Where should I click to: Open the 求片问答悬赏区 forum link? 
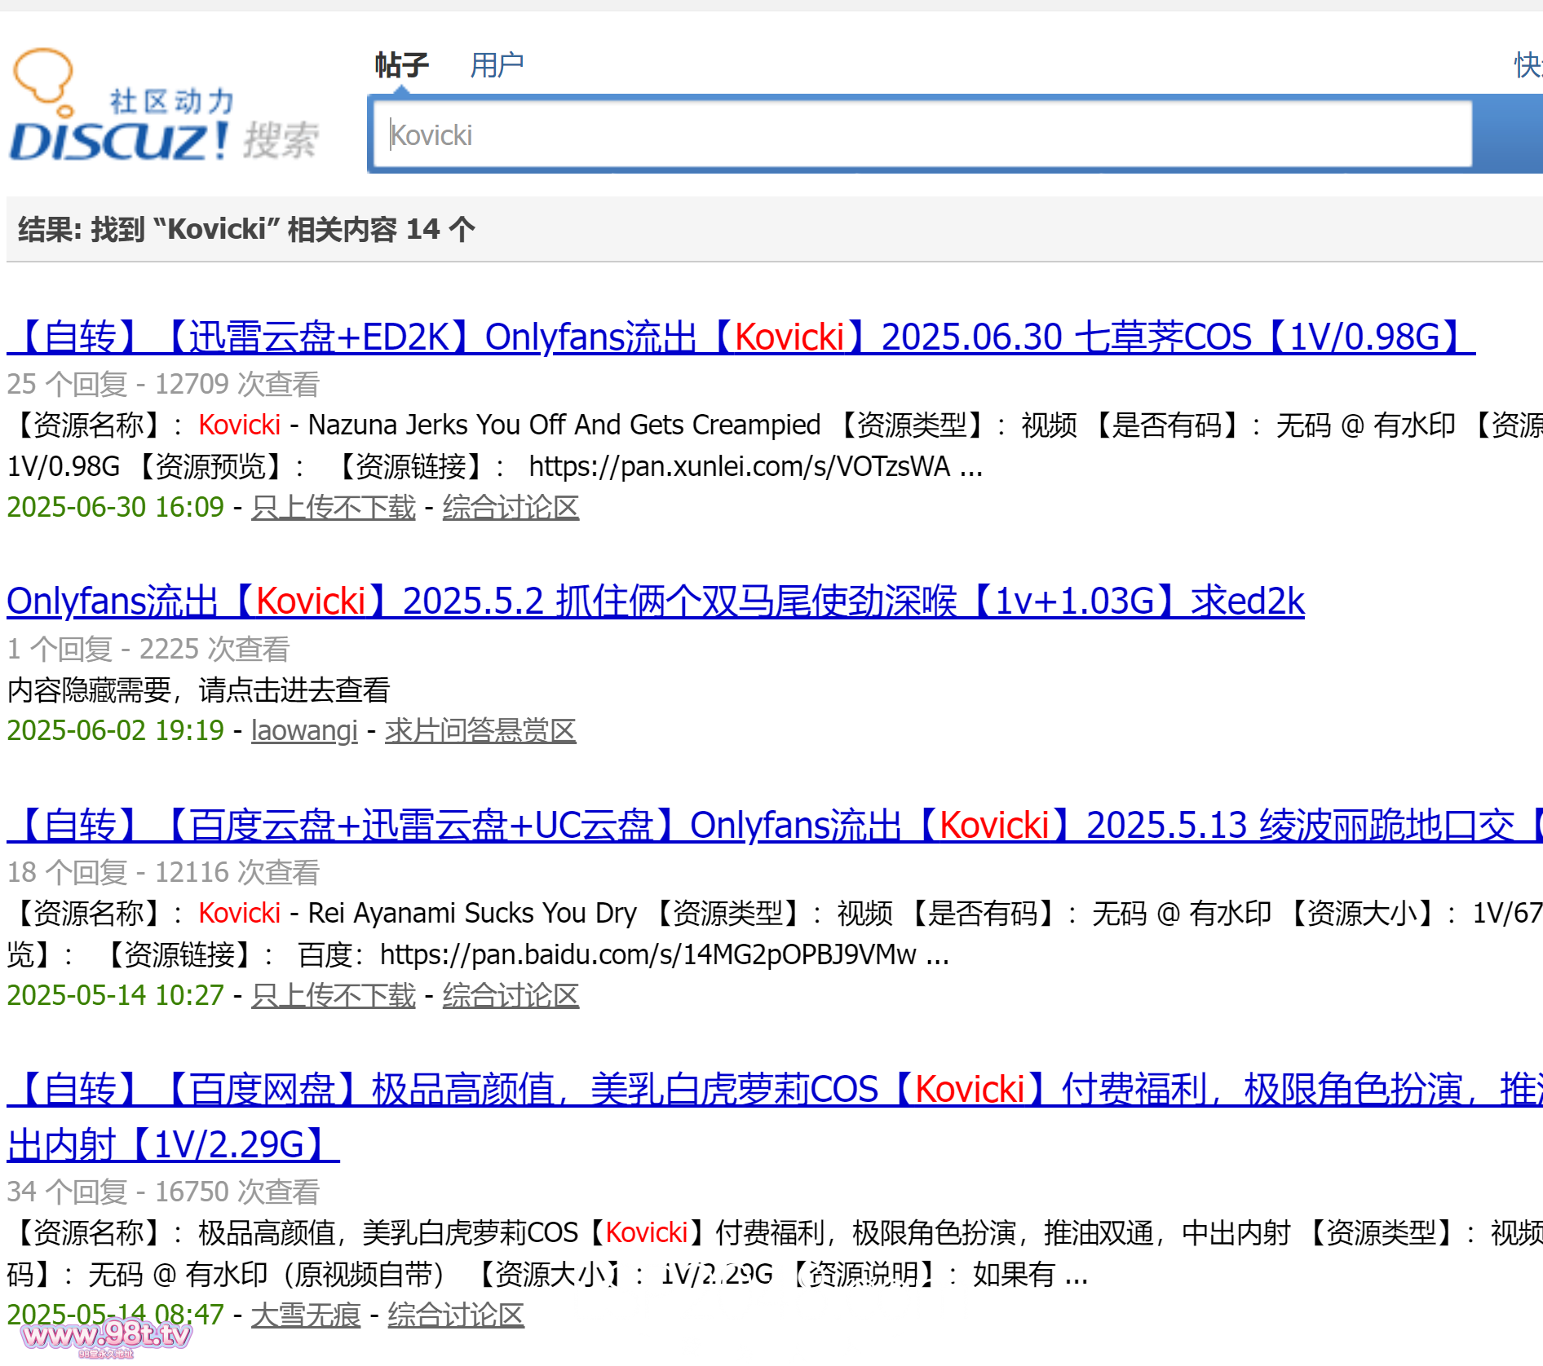(x=480, y=730)
